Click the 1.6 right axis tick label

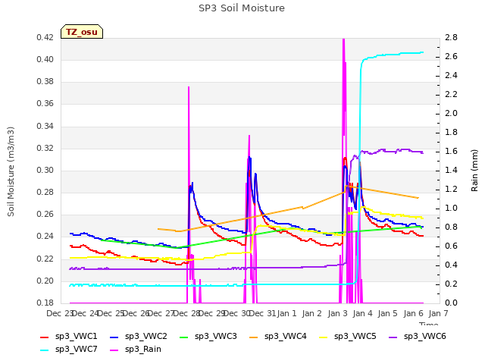click(x=451, y=151)
